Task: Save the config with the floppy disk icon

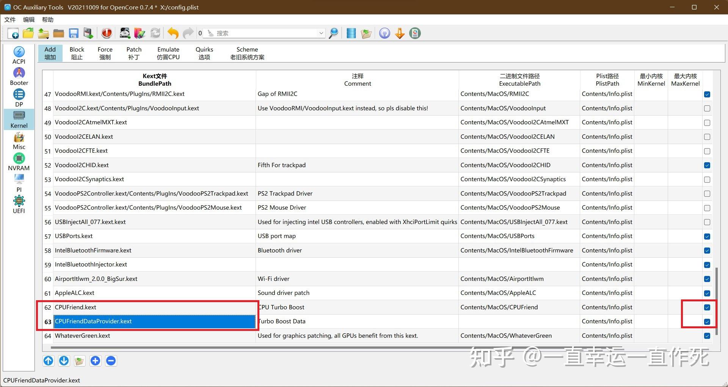Action: (x=73, y=33)
